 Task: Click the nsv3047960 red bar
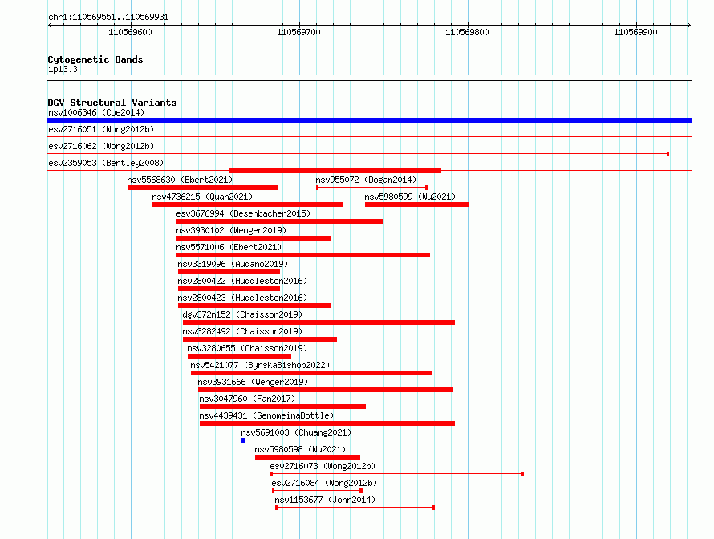point(282,407)
